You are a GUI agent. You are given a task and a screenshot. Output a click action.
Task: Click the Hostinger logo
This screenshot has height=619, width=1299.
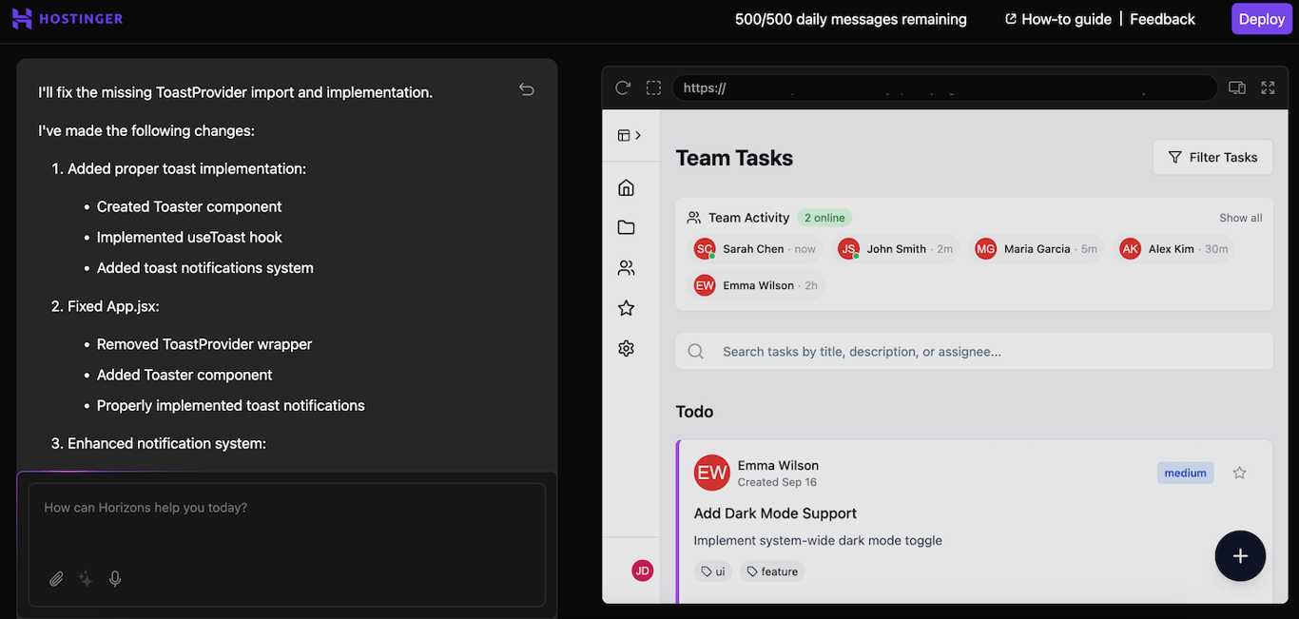tap(67, 18)
